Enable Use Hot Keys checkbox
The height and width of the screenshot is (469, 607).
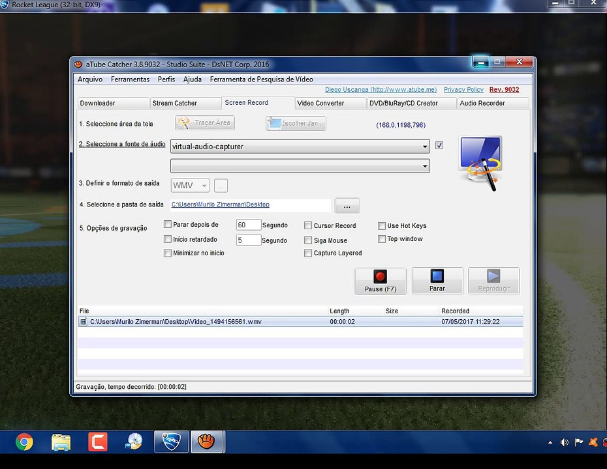tap(382, 225)
